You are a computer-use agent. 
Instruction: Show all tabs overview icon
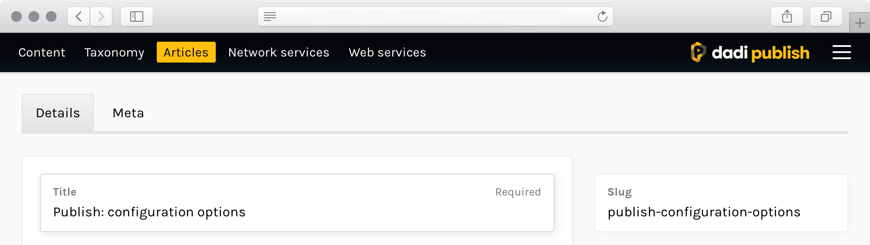point(826,17)
